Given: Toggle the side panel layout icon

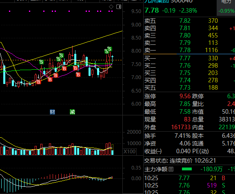Looking at the screenshot, I should pos(119,7).
